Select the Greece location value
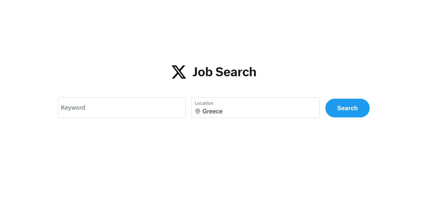 pos(212,111)
